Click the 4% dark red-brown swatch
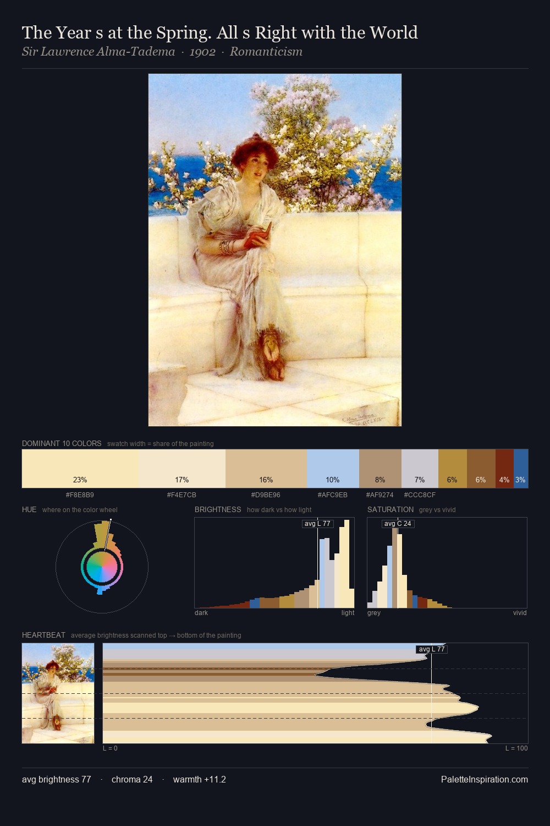The height and width of the screenshot is (826, 550). [504, 469]
